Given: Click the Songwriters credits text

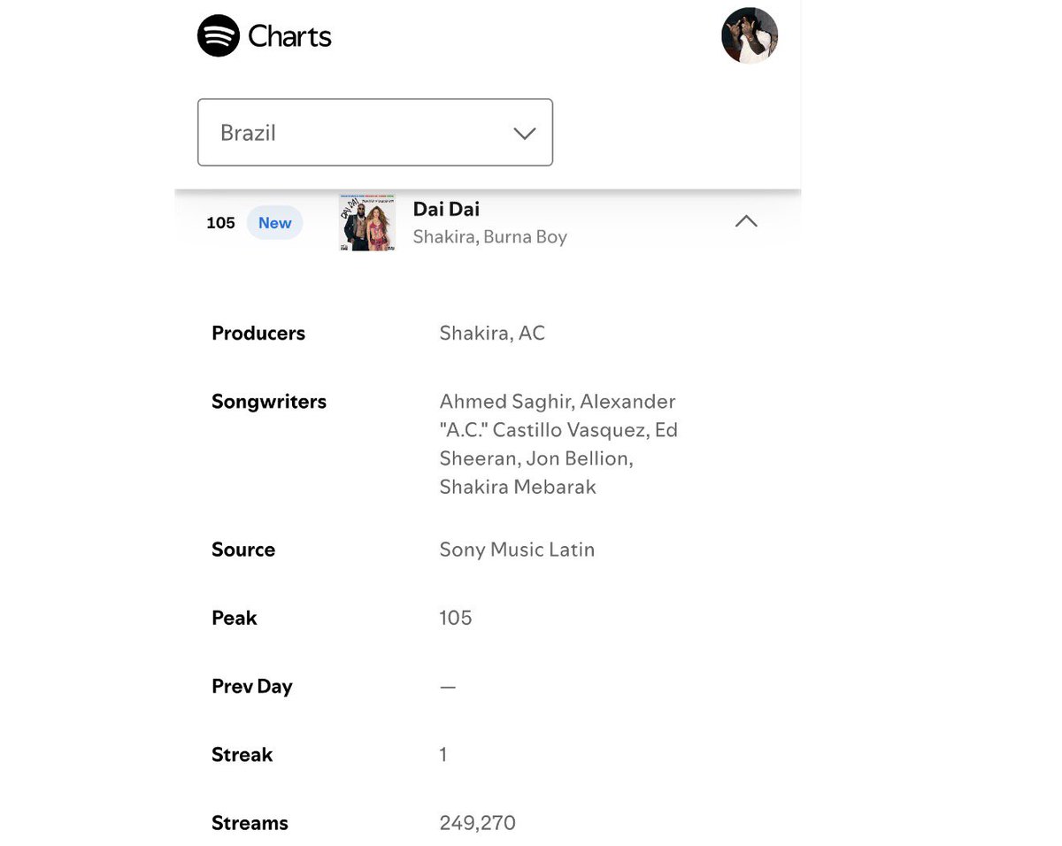Looking at the screenshot, I should click(x=559, y=444).
